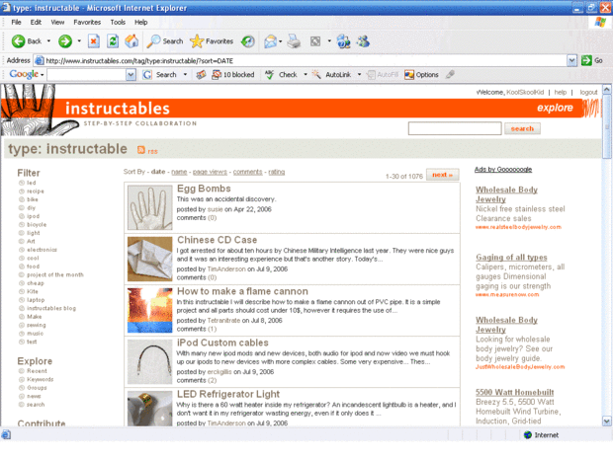Click Google toolbar Options icon
Image resolution: width=613 pixels, height=459 pixels.
409,75
